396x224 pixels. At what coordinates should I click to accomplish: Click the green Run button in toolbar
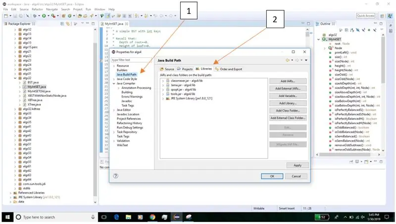coord(44,16)
